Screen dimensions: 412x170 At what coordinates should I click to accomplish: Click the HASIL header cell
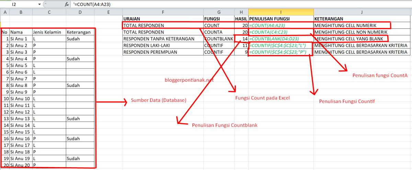pyautogui.click(x=241, y=19)
